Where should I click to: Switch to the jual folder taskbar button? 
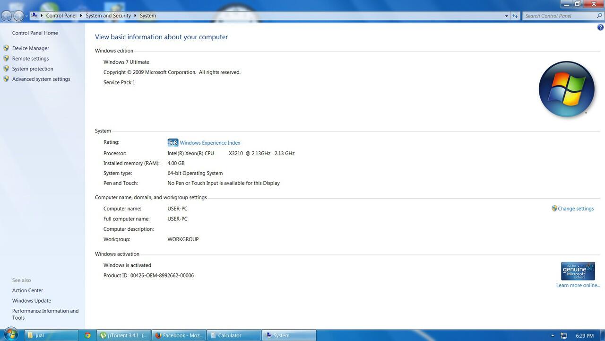pos(51,335)
